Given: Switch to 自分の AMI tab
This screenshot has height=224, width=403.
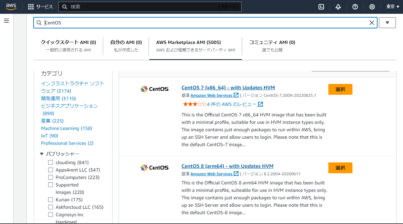Looking at the screenshot, I should tap(126, 46).
